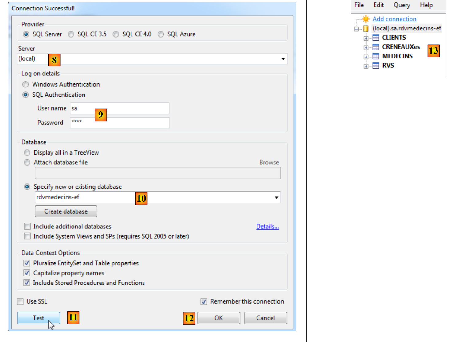Click the RVS table icon
This screenshot has height=342, width=451.
[376, 66]
